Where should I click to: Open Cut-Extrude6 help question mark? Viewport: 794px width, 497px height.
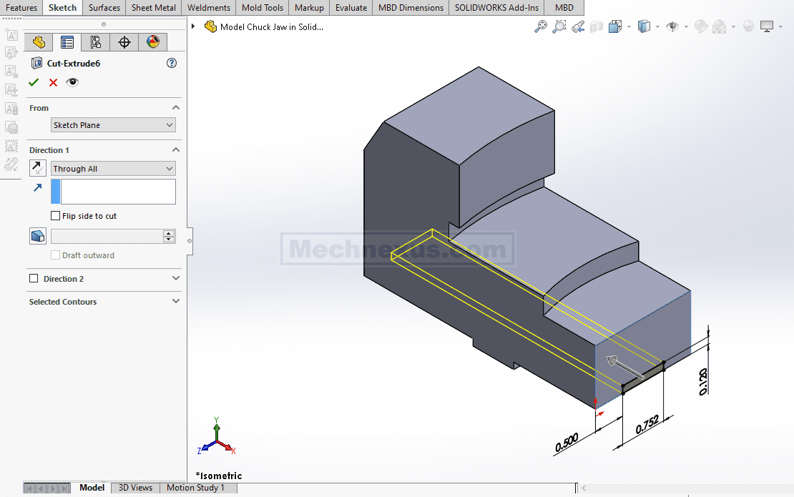click(x=172, y=63)
